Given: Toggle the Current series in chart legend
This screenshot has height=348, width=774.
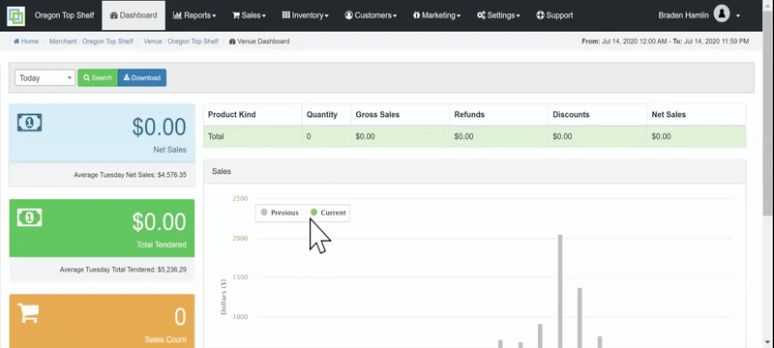Looking at the screenshot, I should tap(328, 213).
